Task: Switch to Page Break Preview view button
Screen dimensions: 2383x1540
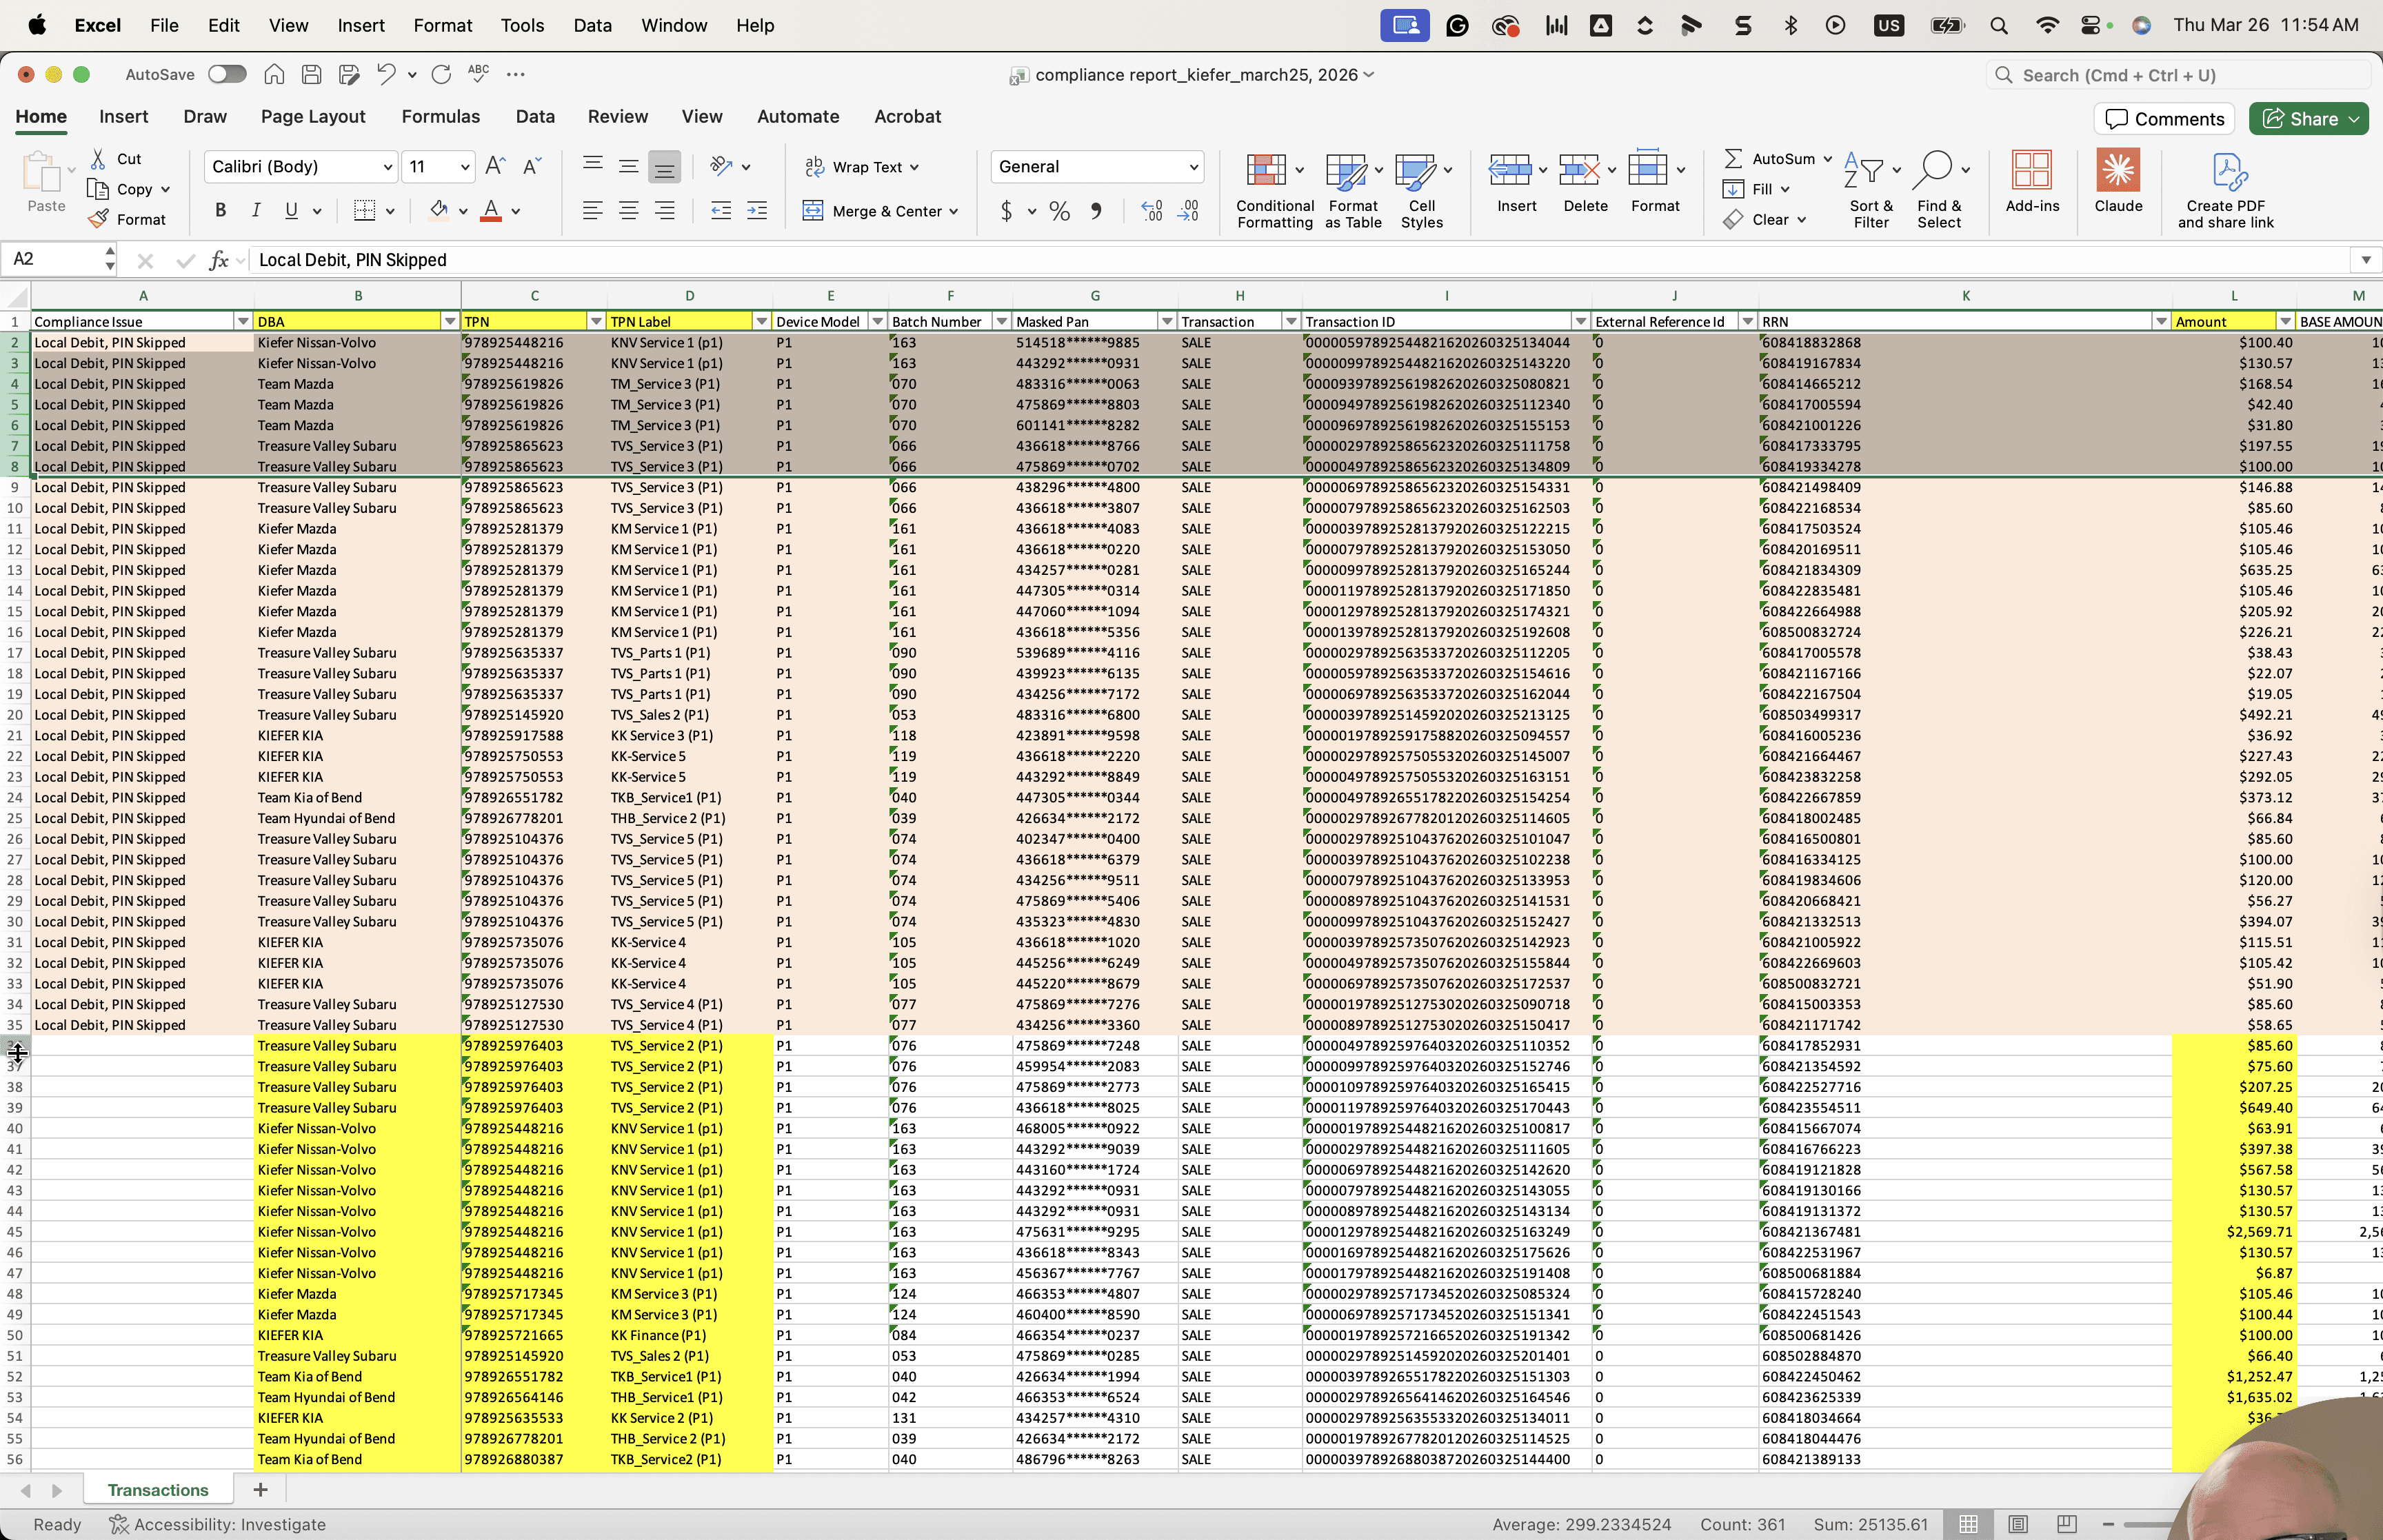Action: coord(2066,1524)
